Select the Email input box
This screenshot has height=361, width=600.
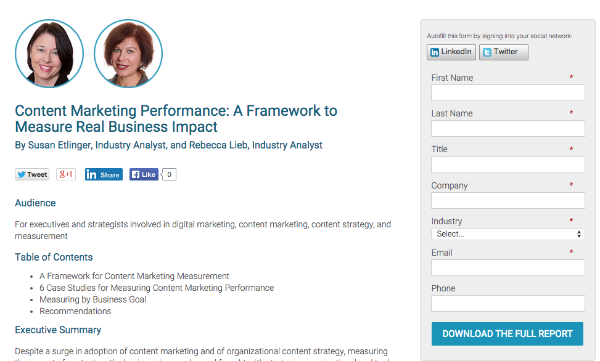(508, 268)
